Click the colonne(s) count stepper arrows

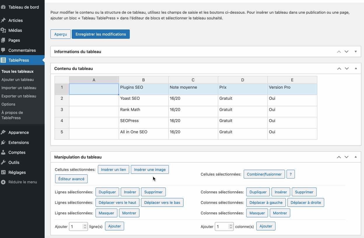tap(231, 226)
